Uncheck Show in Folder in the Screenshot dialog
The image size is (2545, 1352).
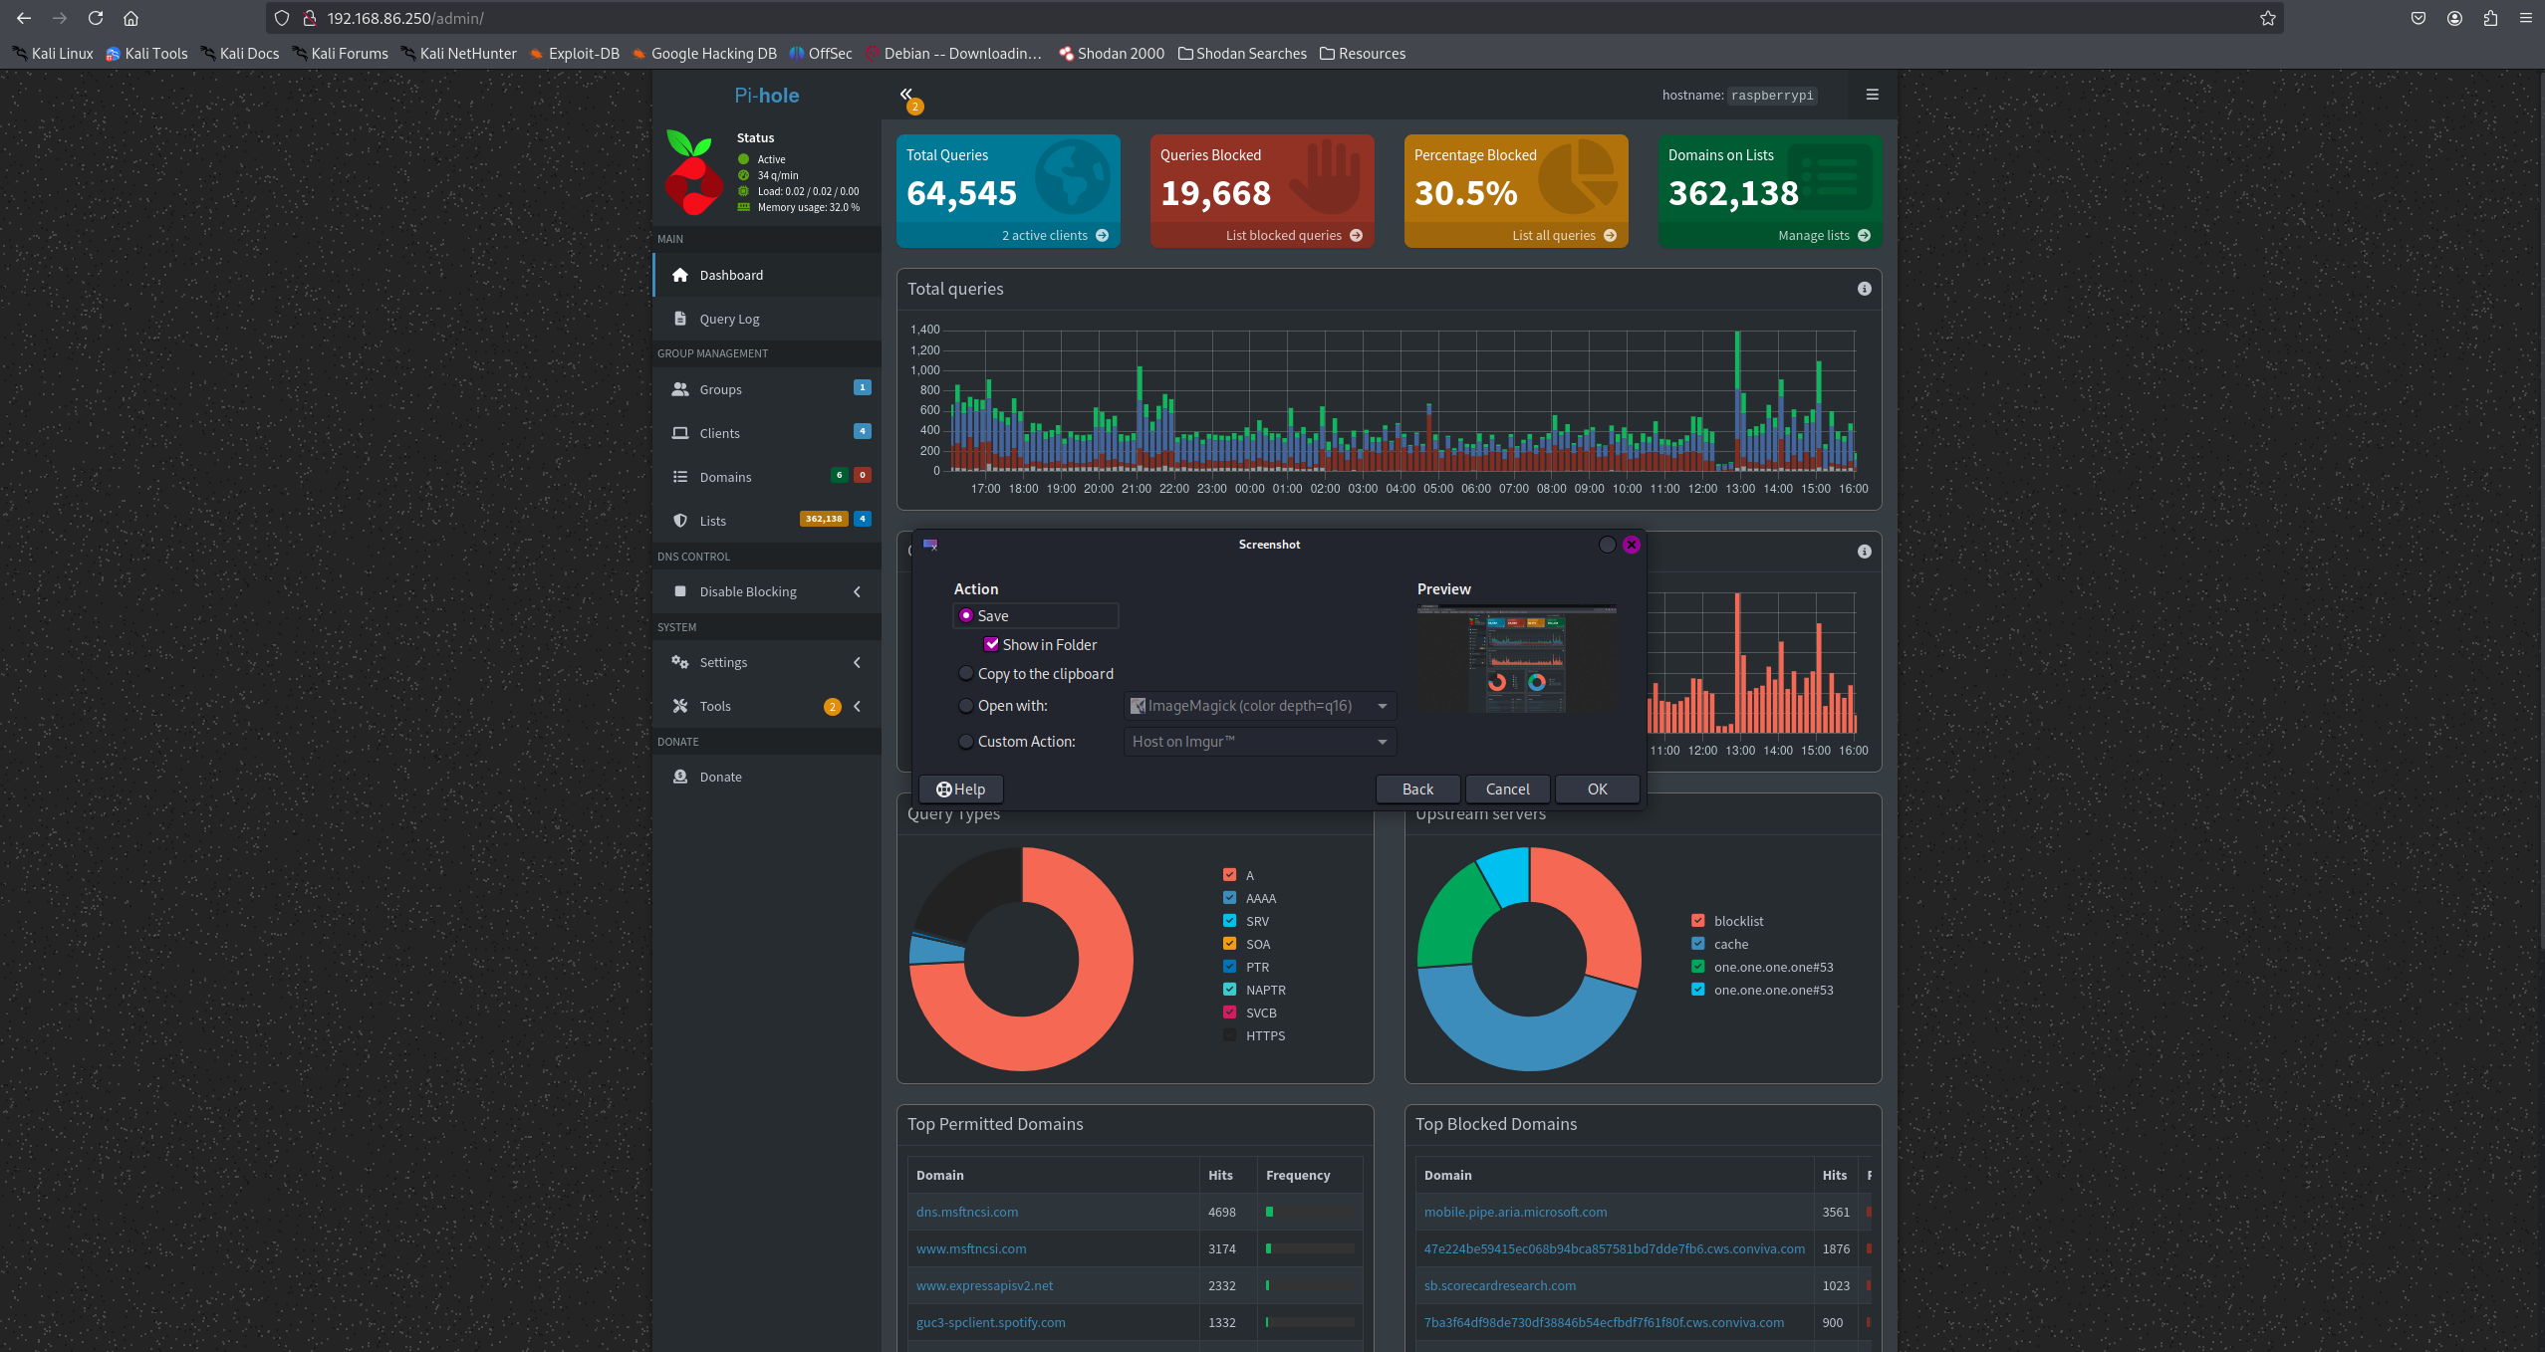(x=991, y=644)
